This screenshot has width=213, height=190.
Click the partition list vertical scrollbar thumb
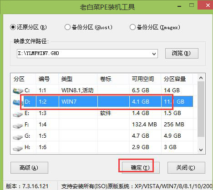pyautogui.click(x=201, y=109)
